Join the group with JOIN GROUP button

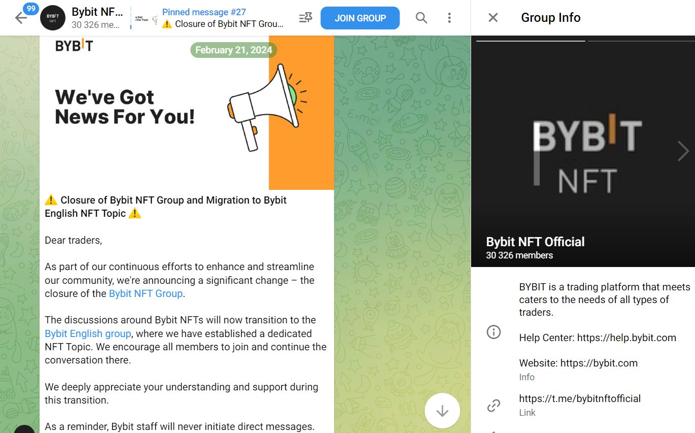coord(360,18)
